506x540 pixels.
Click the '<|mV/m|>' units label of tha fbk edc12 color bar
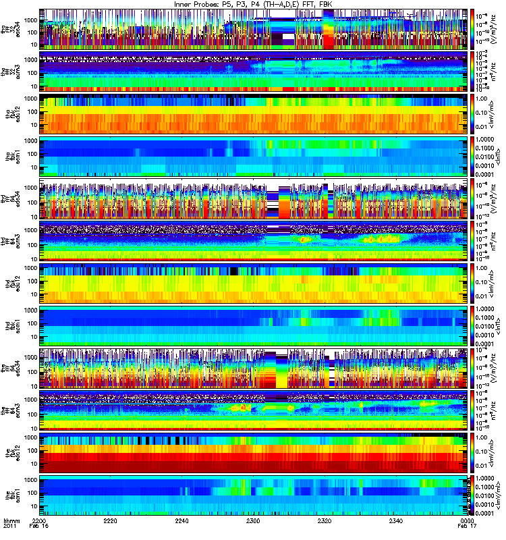[x=493, y=114]
